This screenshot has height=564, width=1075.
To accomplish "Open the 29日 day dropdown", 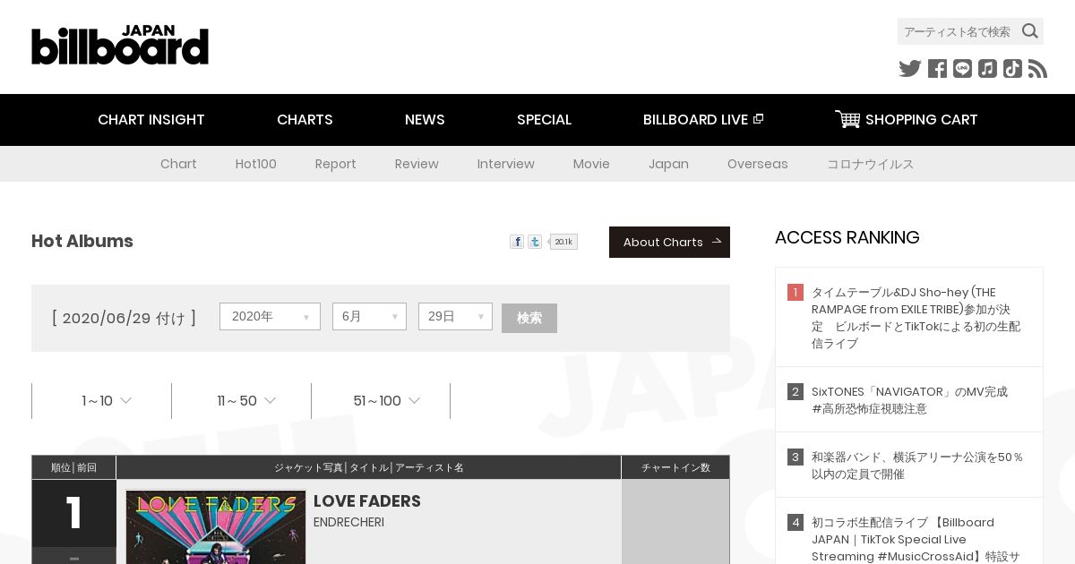I will 455,316.
